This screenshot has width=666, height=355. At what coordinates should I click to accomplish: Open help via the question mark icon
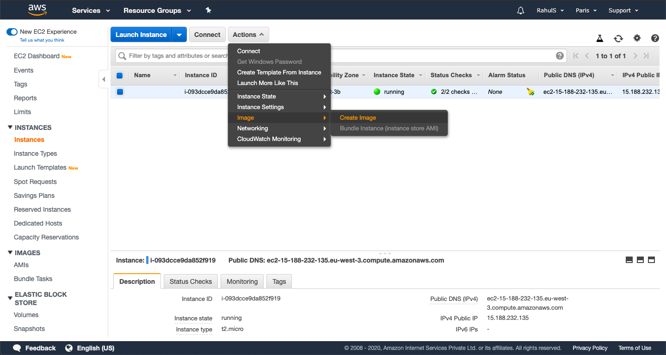(x=655, y=38)
